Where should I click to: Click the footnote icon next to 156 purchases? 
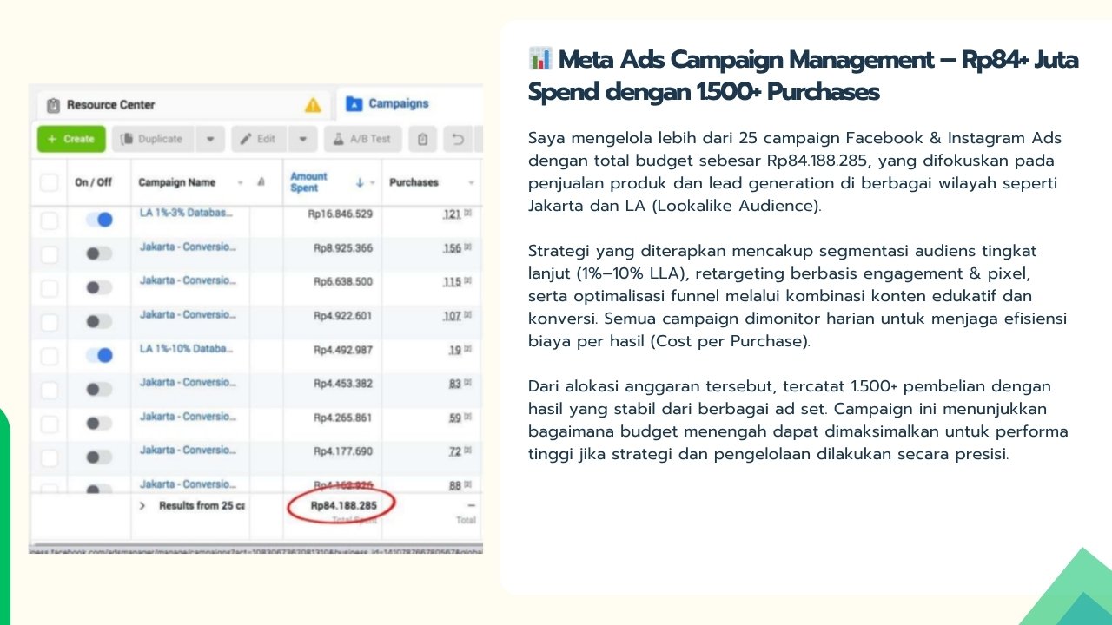(467, 248)
